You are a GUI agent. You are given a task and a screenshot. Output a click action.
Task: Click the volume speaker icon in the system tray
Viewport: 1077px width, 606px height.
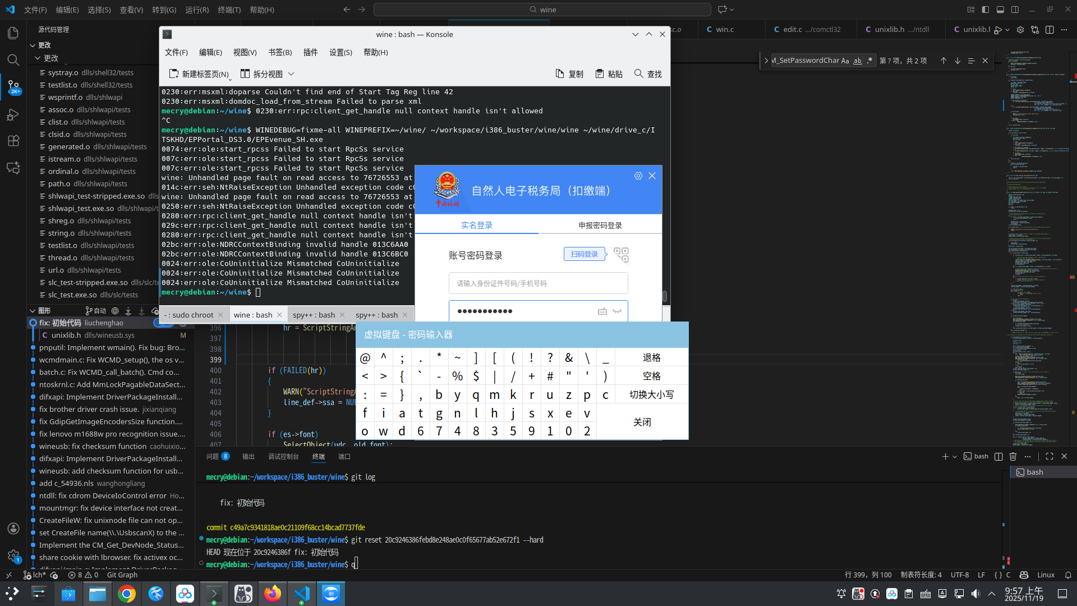pyautogui.click(x=976, y=594)
